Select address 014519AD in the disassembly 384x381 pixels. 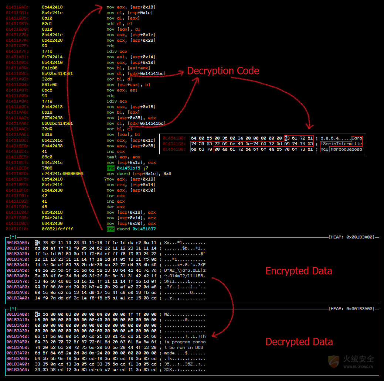click(x=17, y=7)
